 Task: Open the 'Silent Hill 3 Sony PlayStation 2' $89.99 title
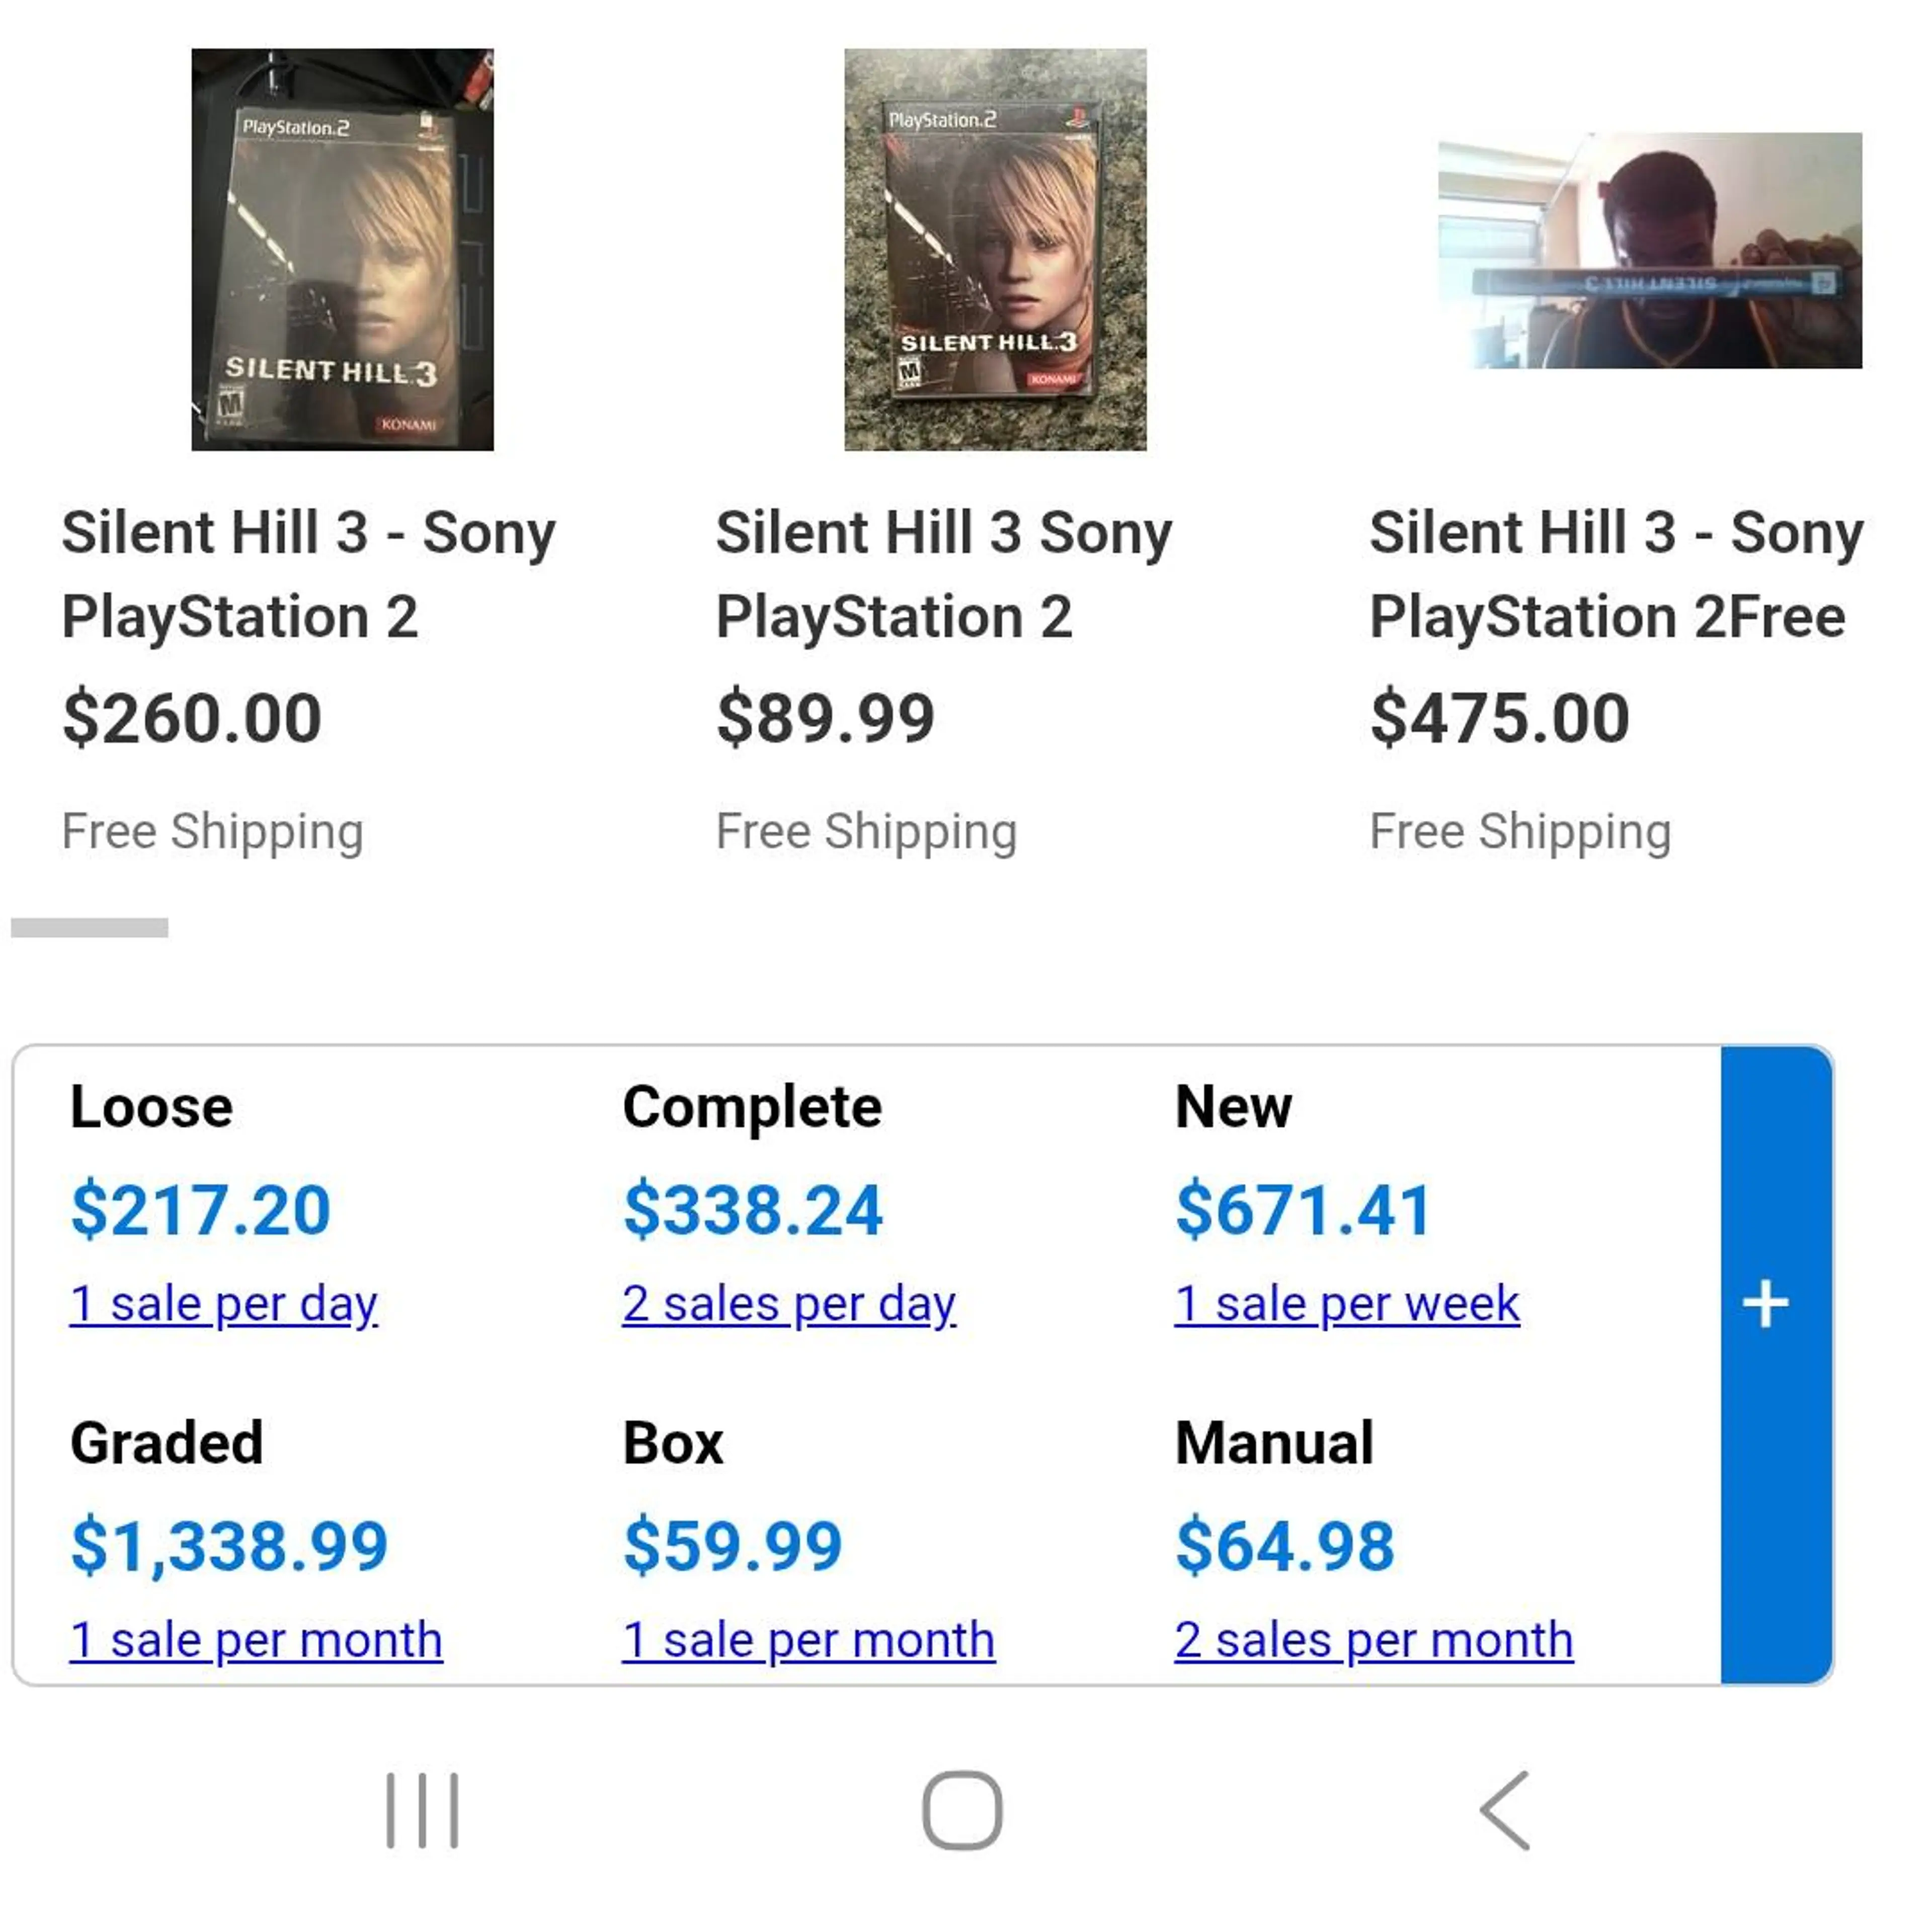pos(944,574)
